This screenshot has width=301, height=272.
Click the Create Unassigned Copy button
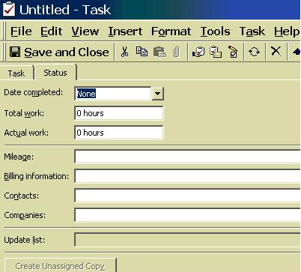[x=60, y=265]
